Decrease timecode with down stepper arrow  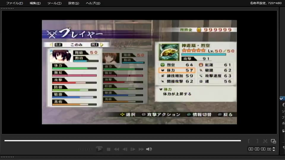(x=274, y=150)
